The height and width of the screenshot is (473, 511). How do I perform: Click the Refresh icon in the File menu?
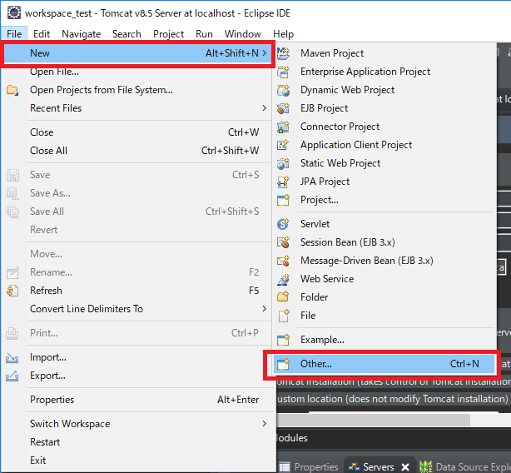(x=12, y=291)
